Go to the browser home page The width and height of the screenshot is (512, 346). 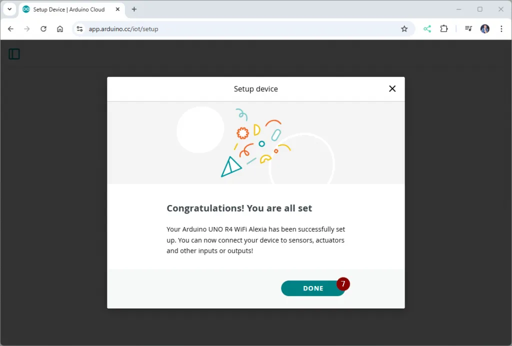(x=60, y=29)
